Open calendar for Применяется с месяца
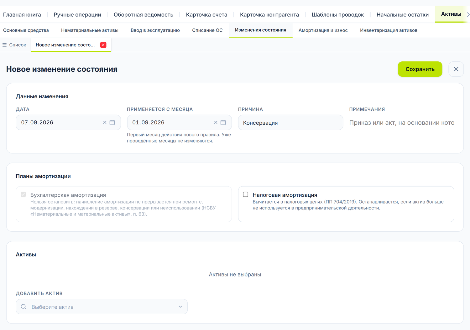This screenshot has height=330, width=470. tap(223, 122)
